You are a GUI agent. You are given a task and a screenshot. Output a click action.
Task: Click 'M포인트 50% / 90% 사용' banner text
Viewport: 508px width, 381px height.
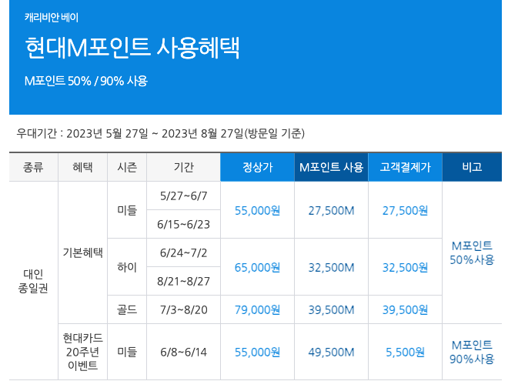(x=86, y=81)
